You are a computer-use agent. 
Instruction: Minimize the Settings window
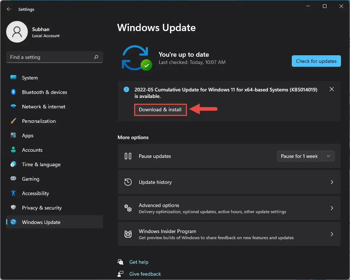coord(308,6)
